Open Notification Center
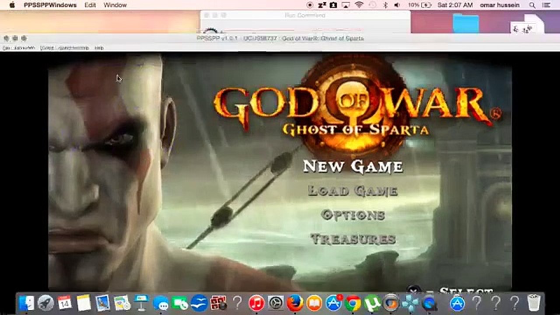Screen dimensions: 560x315 [x=547, y=5]
